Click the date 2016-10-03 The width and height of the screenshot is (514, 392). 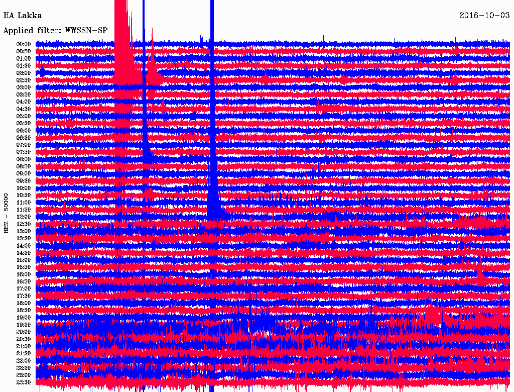tap(484, 15)
